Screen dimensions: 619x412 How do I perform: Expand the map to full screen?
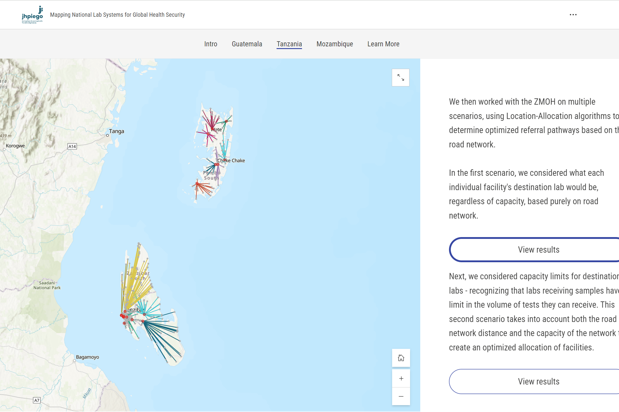(400, 78)
